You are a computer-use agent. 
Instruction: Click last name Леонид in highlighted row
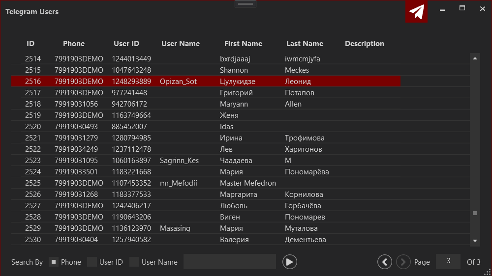pos(298,82)
